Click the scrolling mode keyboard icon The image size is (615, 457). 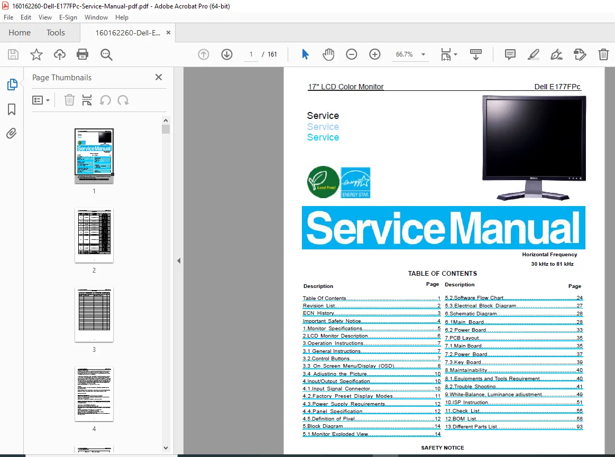click(476, 54)
